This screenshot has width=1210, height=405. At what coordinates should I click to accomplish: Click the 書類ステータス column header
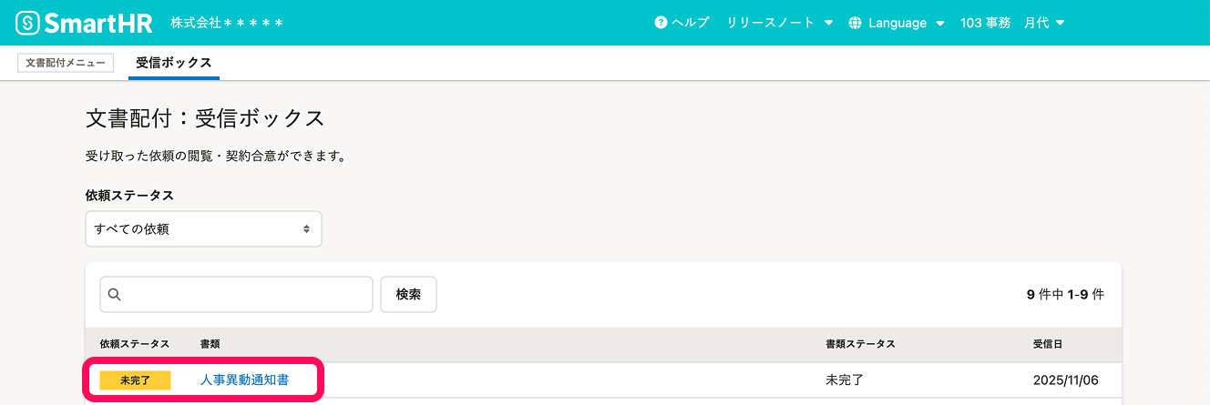[860, 344]
